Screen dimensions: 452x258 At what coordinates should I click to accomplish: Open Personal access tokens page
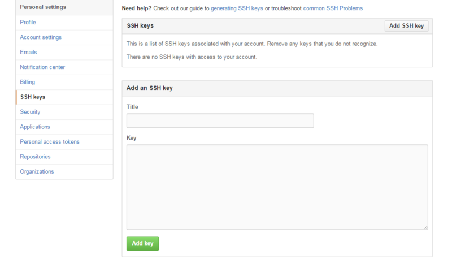coord(50,142)
